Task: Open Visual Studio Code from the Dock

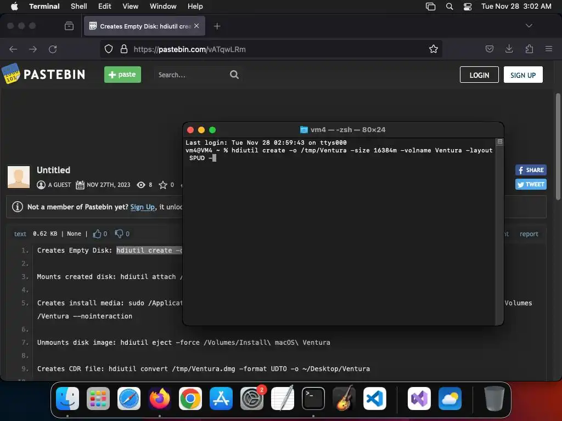Action: point(375,399)
